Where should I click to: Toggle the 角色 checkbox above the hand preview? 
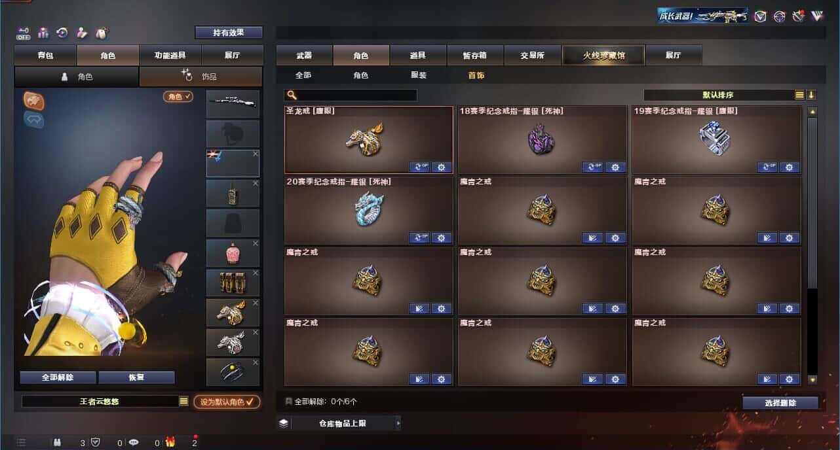coord(178,96)
